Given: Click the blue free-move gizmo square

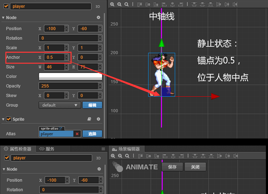Looking at the screenshot, I should click(x=166, y=92).
